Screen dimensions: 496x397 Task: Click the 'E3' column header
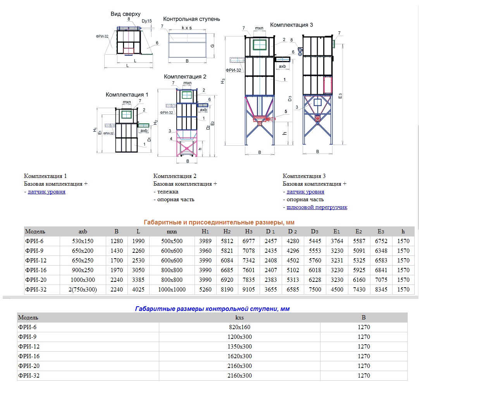click(x=381, y=231)
